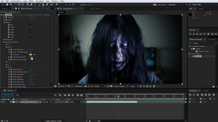This screenshot has height=122, width=218.
Task: Select the Pan Behind anchor tool
Action: [23, 4]
